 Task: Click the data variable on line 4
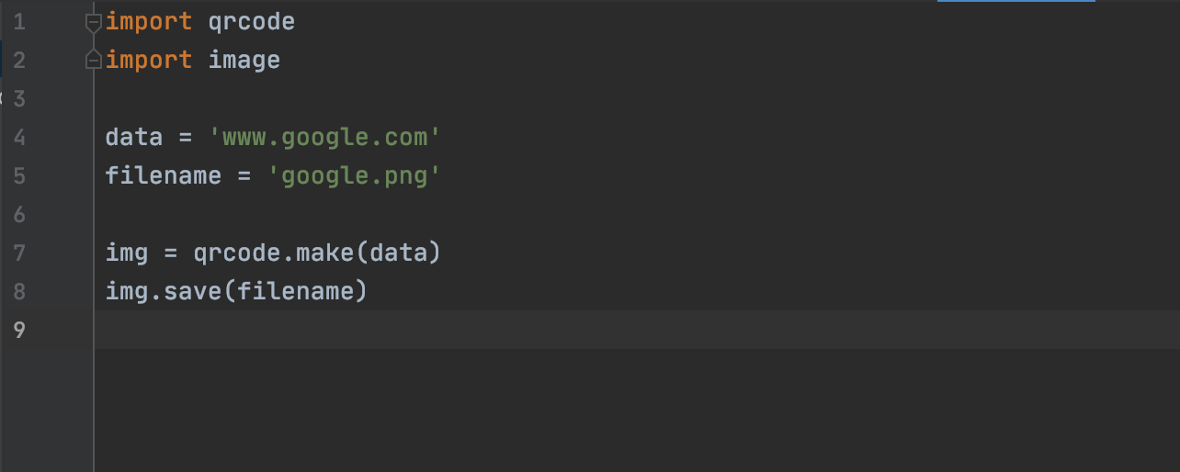coord(133,138)
